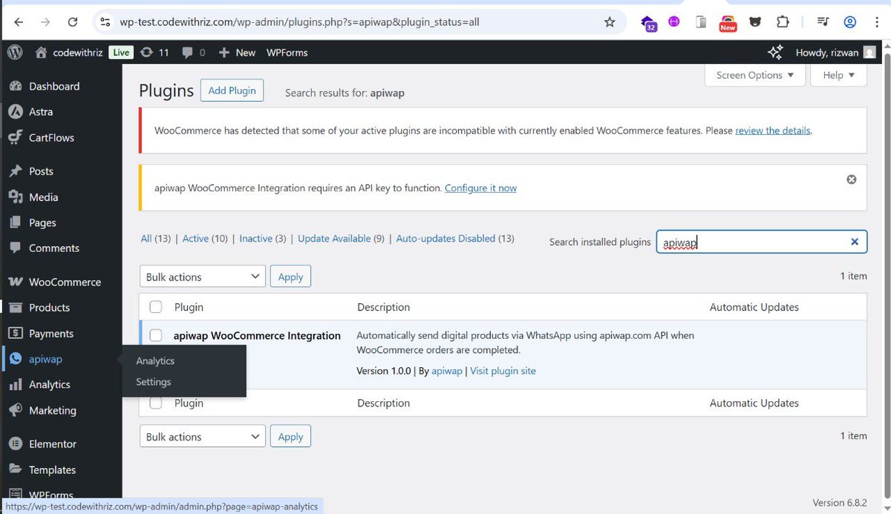Check the apiwap WooCommerce Integration checkbox

click(156, 335)
